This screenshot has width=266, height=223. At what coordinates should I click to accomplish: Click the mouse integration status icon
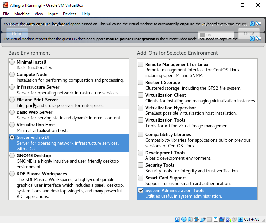pos(234,219)
